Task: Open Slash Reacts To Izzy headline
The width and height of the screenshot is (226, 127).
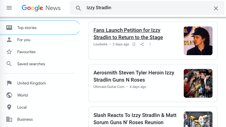Action: [135, 119]
